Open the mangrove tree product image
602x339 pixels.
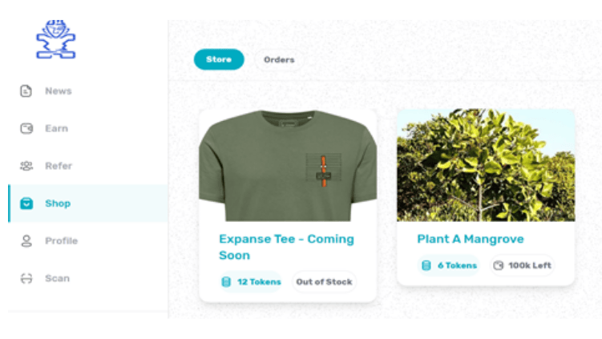[486, 165]
